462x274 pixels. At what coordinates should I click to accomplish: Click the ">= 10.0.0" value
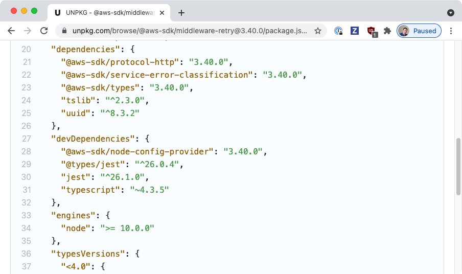coord(128,228)
